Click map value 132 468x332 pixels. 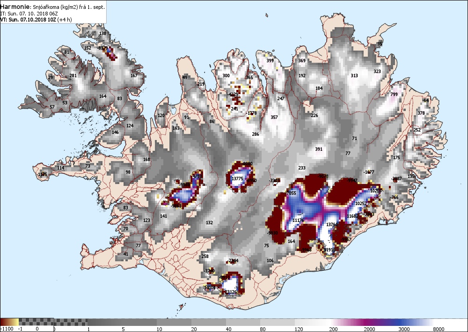(209, 222)
